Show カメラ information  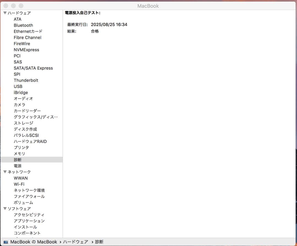[20, 105]
